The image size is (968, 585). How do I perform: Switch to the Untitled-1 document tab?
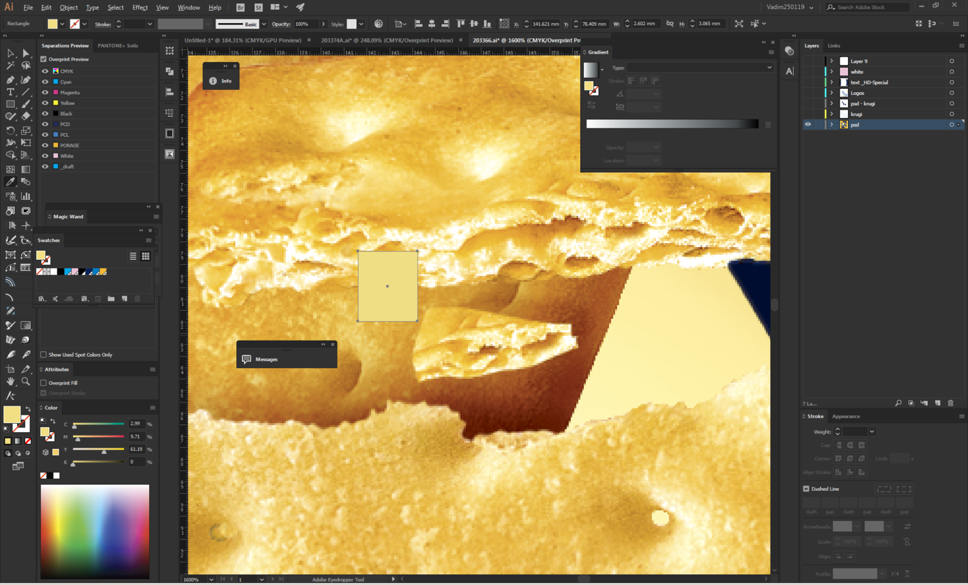[x=243, y=40]
